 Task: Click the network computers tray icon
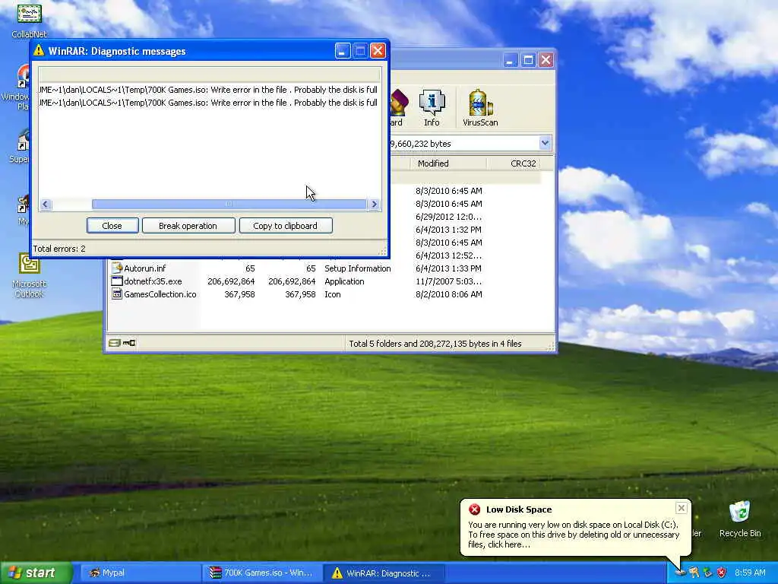708,573
